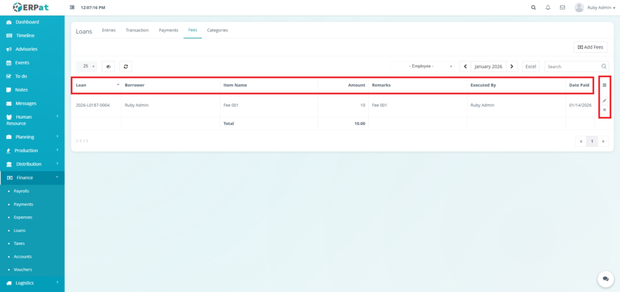620x292 pixels.
Task: Open the mail envelope icon
Action: tap(562, 8)
